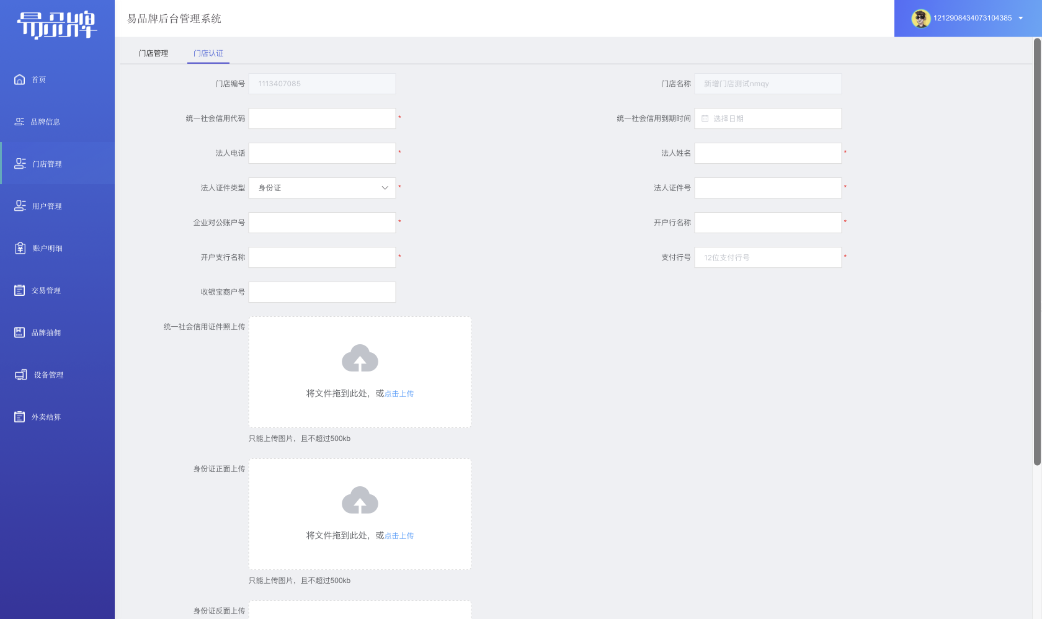This screenshot has height=619, width=1042.
Task: Open 品牌信息 menu item
Action: [x=57, y=122]
